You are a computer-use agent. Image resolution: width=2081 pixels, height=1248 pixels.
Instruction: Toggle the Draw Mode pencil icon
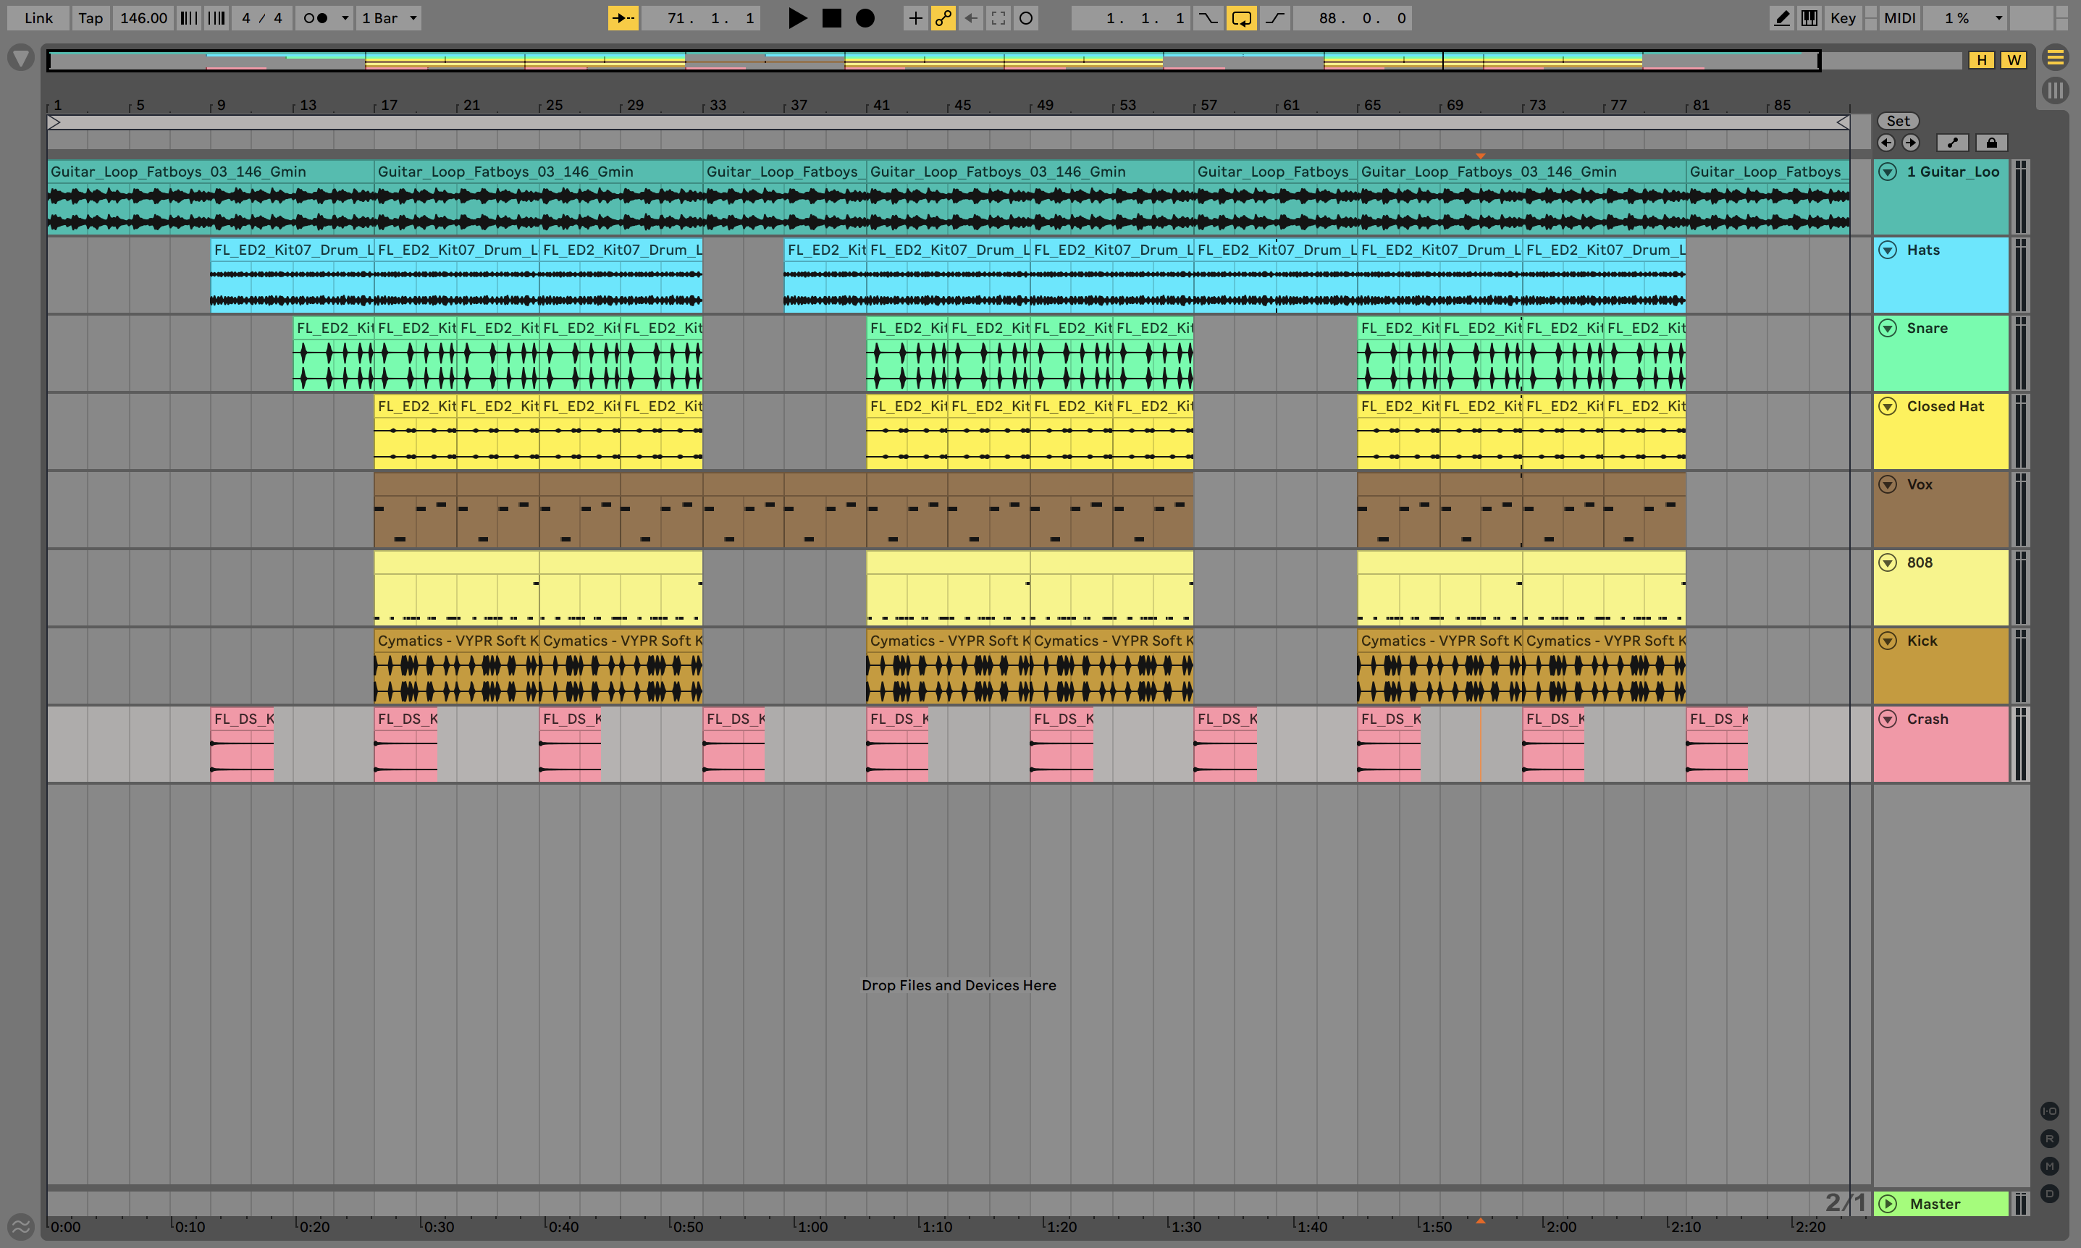[1781, 17]
